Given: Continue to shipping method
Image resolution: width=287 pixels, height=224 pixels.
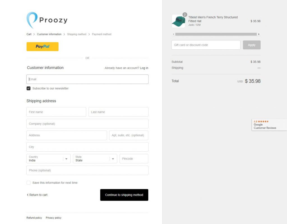Looking at the screenshot, I should pyautogui.click(x=124, y=195).
